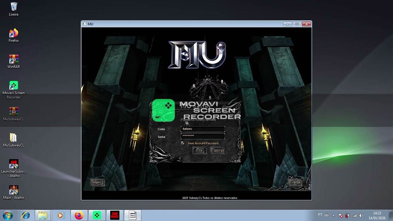Click the '2025 SubwayCL Todos os direitos reservados' text
This screenshot has width=393, height=221.
[210, 198]
